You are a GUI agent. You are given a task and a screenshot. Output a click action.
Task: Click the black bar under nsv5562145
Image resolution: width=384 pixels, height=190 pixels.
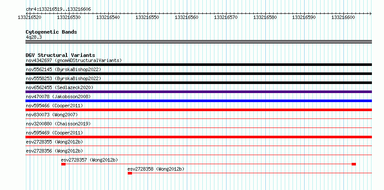point(198,74)
